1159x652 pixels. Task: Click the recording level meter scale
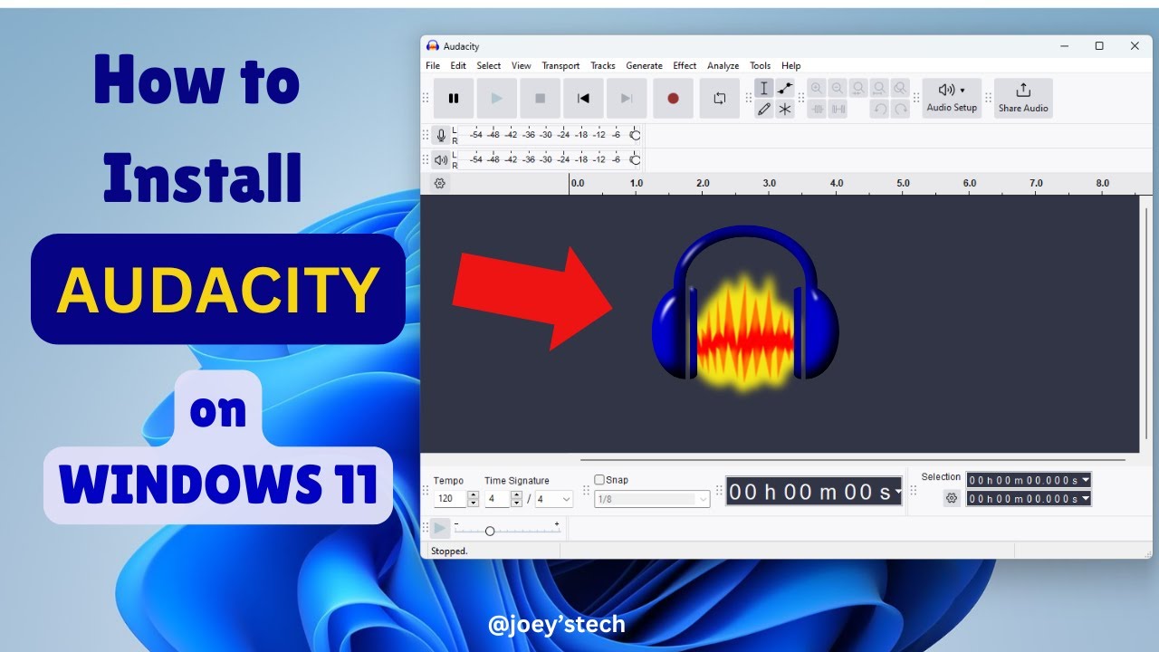tap(547, 135)
